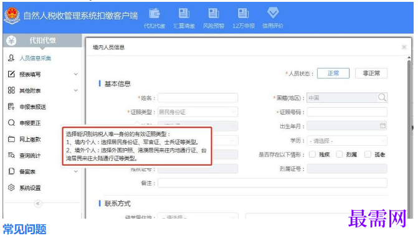418x238 pixels.
Task: Check the 残疾 checkbox
Action: tap(312, 155)
